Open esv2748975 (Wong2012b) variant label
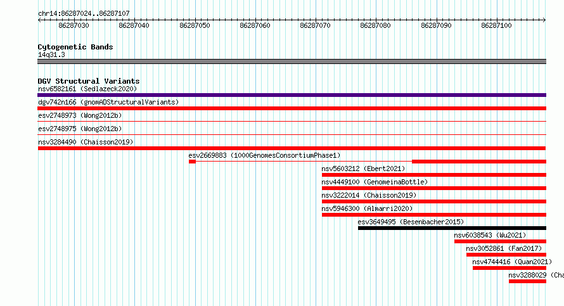Viewport: 564px width, 306px height. point(80,129)
